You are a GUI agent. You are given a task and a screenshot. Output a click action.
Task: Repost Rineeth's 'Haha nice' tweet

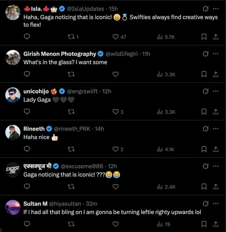coord(70,149)
